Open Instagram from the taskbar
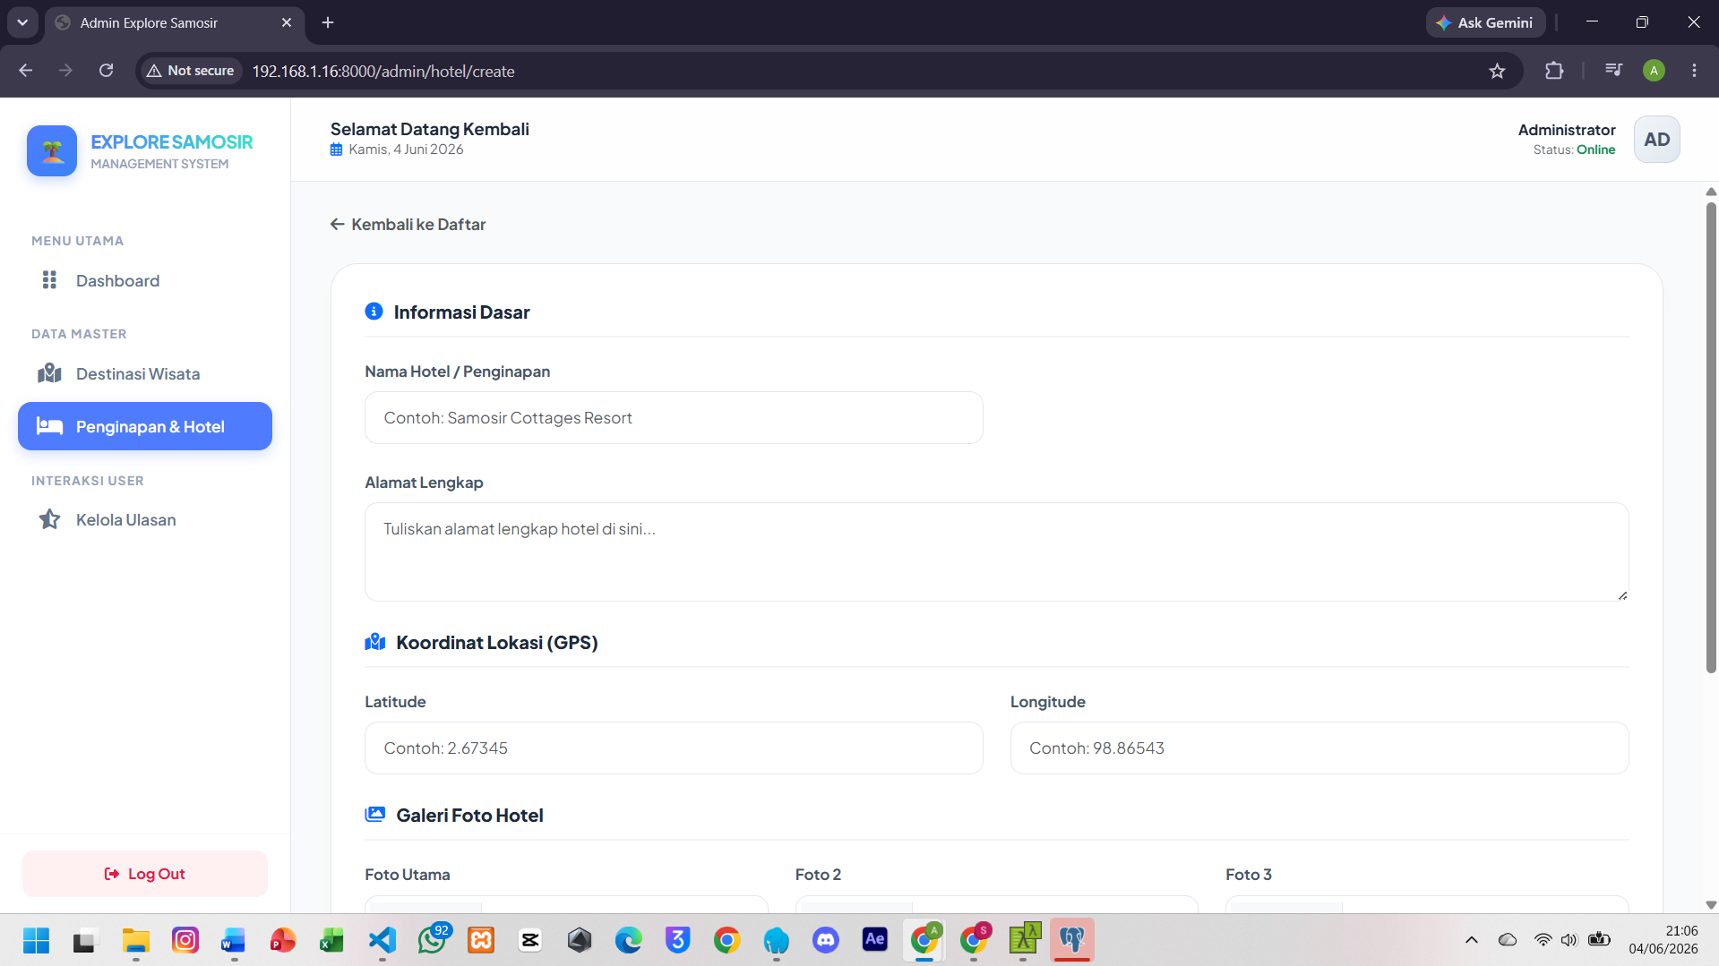The width and height of the screenshot is (1719, 966). tap(185, 940)
